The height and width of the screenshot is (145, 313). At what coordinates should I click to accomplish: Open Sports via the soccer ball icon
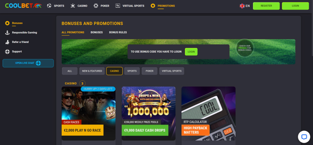point(49,6)
